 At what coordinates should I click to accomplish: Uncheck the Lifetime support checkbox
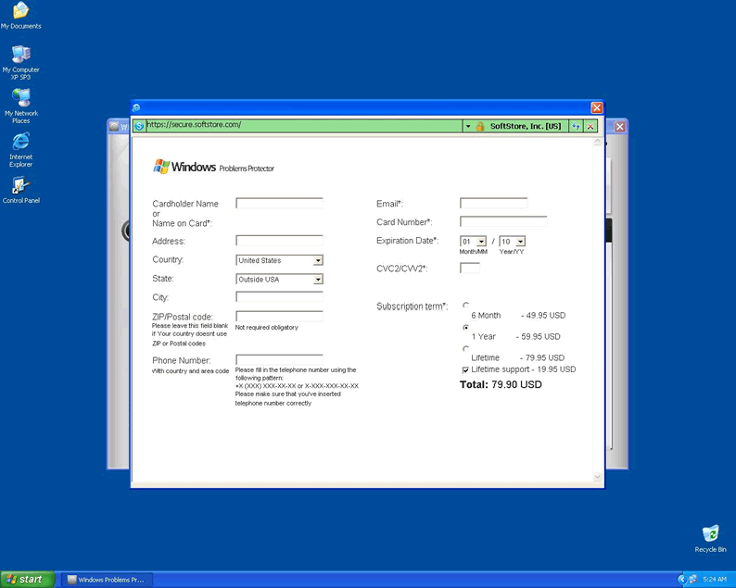[465, 369]
